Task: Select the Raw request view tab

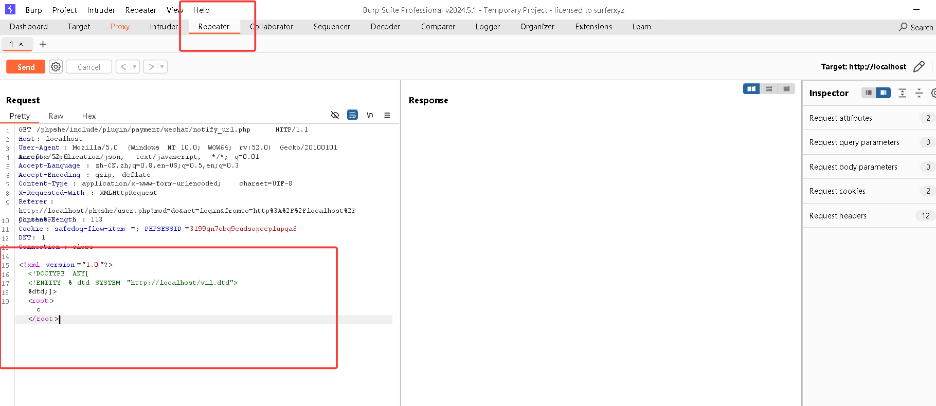Action: 56,116
